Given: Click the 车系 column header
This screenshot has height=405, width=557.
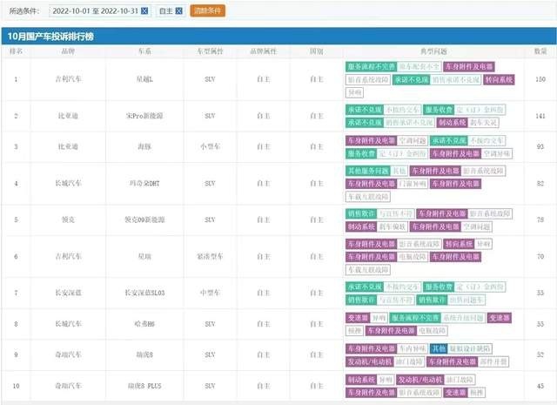Looking at the screenshot, I should click(144, 51).
